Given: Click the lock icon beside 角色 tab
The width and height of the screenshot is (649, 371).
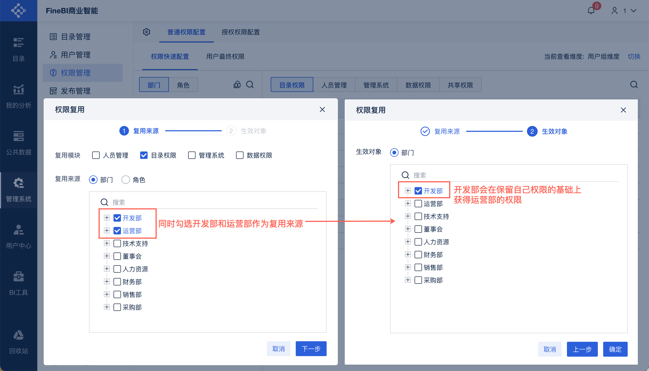Looking at the screenshot, I should point(237,85).
